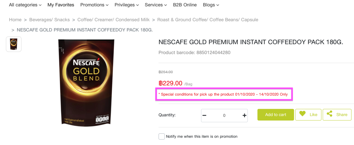
Task: Tick the notify me on promotion checkbox
Action: coord(162,136)
